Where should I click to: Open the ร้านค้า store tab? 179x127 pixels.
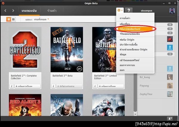pos(52,11)
